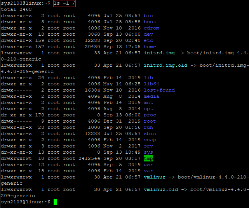The image size is (249, 208).
Task: Click the link count "170" on proc row
Action: click(x=40, y=115)
